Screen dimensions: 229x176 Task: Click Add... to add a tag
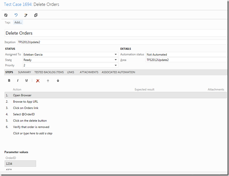(18, 22)
